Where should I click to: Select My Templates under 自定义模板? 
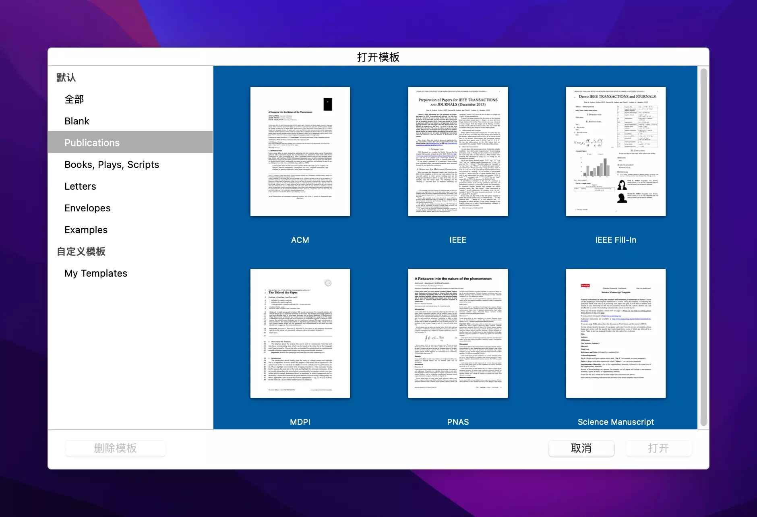tap(130, 273)
